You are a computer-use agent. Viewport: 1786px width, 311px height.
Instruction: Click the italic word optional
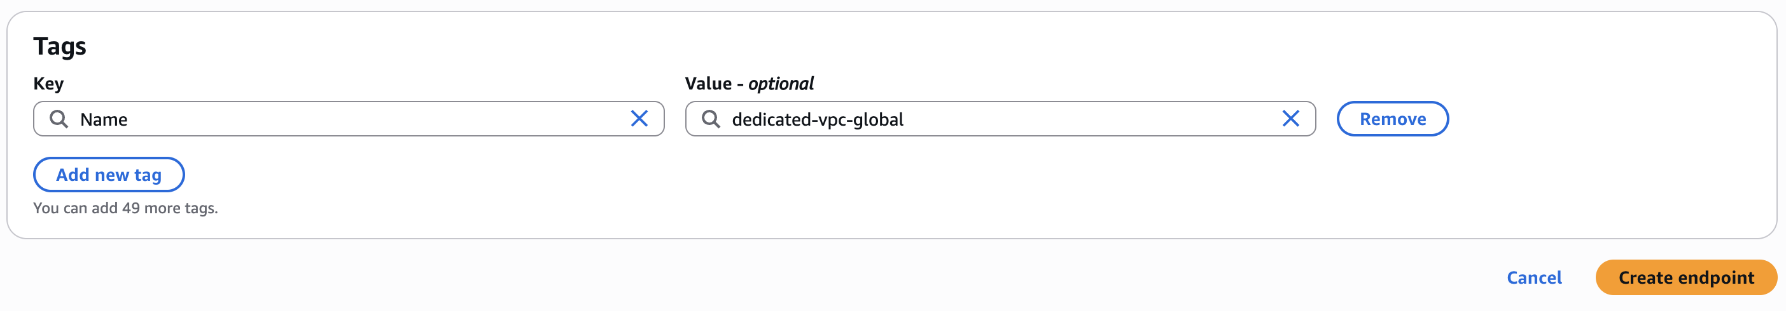(x=781, y=84)
